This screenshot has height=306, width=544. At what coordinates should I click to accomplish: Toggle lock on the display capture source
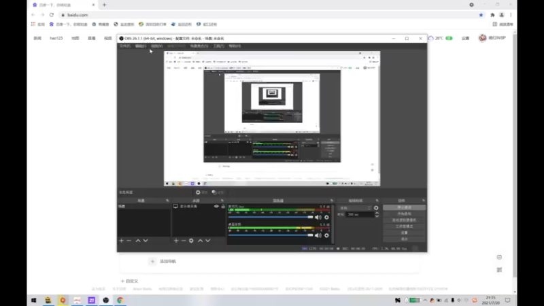point(223,206)
